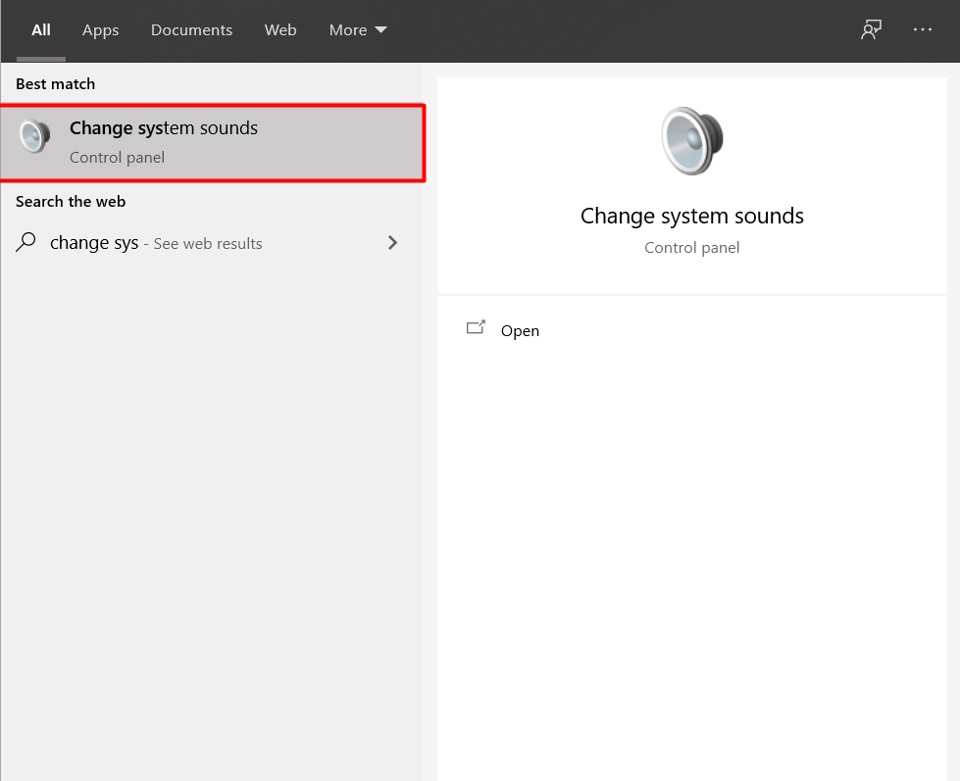
Task: Click the speaker icon in Best match
Action: [x=35, y=137]
